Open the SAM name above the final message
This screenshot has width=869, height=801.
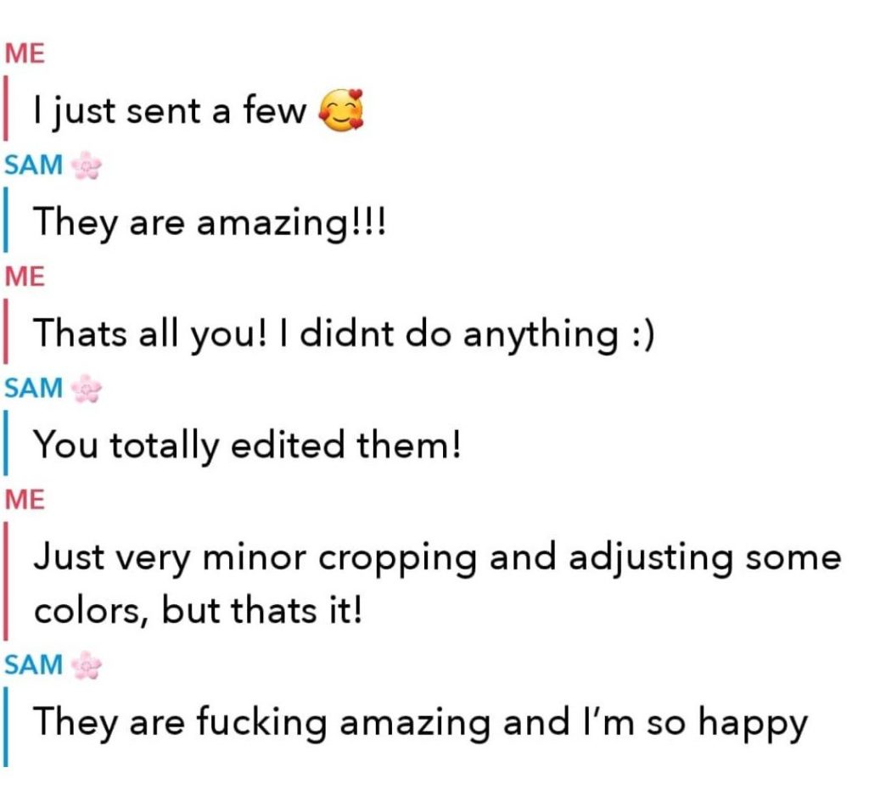(x=34, y=665)
